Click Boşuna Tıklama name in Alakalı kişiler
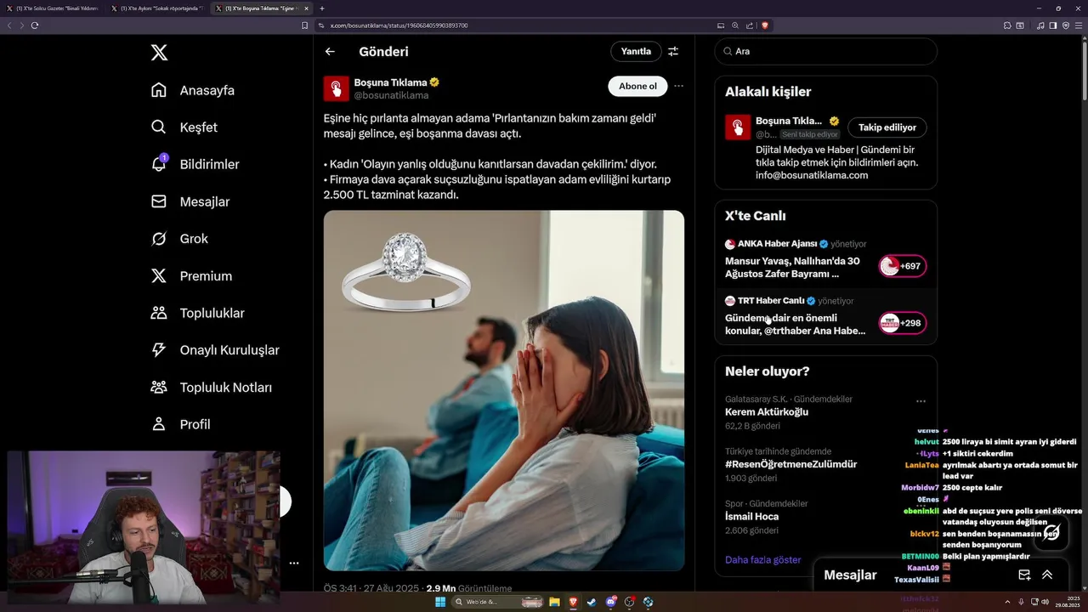1088x612 pixels. [x=789, y=121]
